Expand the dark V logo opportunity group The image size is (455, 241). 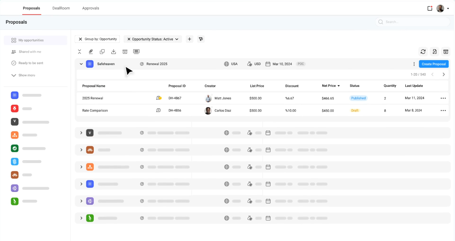[81, 133]
